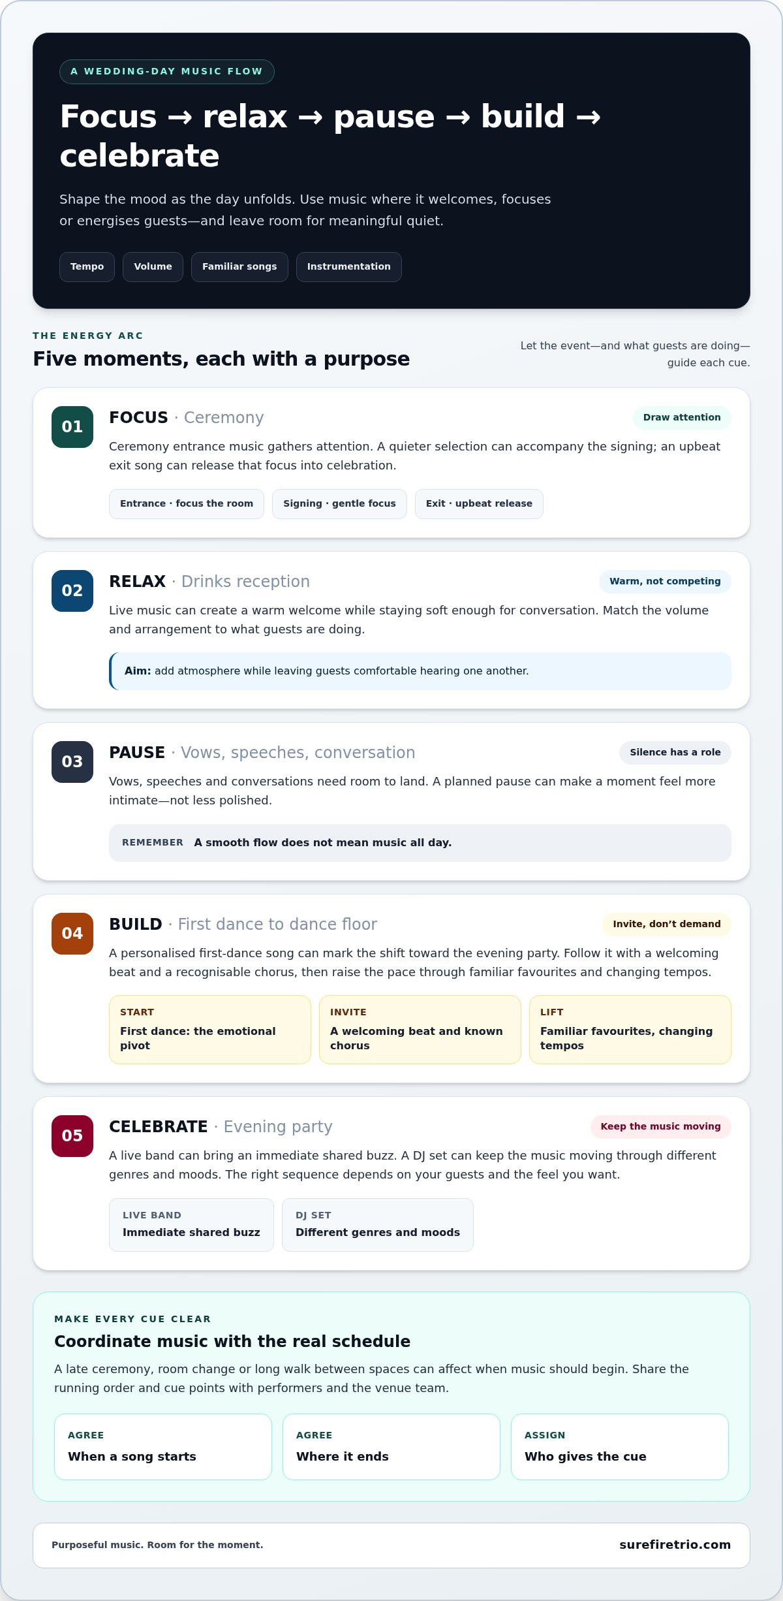
Task: Click the blue 02 step badge
Action: point(72,591)
